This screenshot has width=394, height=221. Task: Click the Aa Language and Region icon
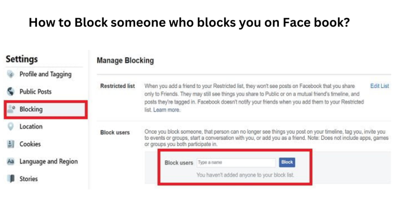click(x=10, y=162)
